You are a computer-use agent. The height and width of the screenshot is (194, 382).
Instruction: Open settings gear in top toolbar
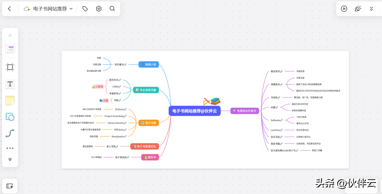click(99, 9)
